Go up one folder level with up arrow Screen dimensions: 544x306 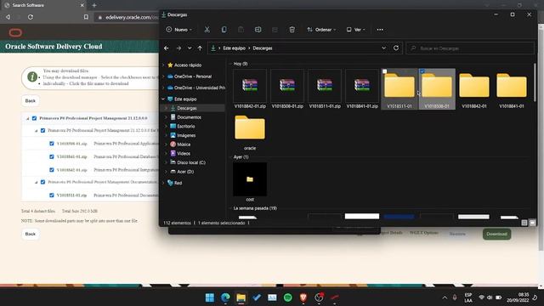click(201, 48)
